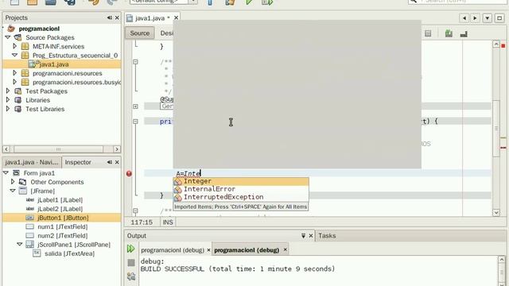The image size is (509, 286).
Task: Expand the Libraries node
Action: pos(8,100)
